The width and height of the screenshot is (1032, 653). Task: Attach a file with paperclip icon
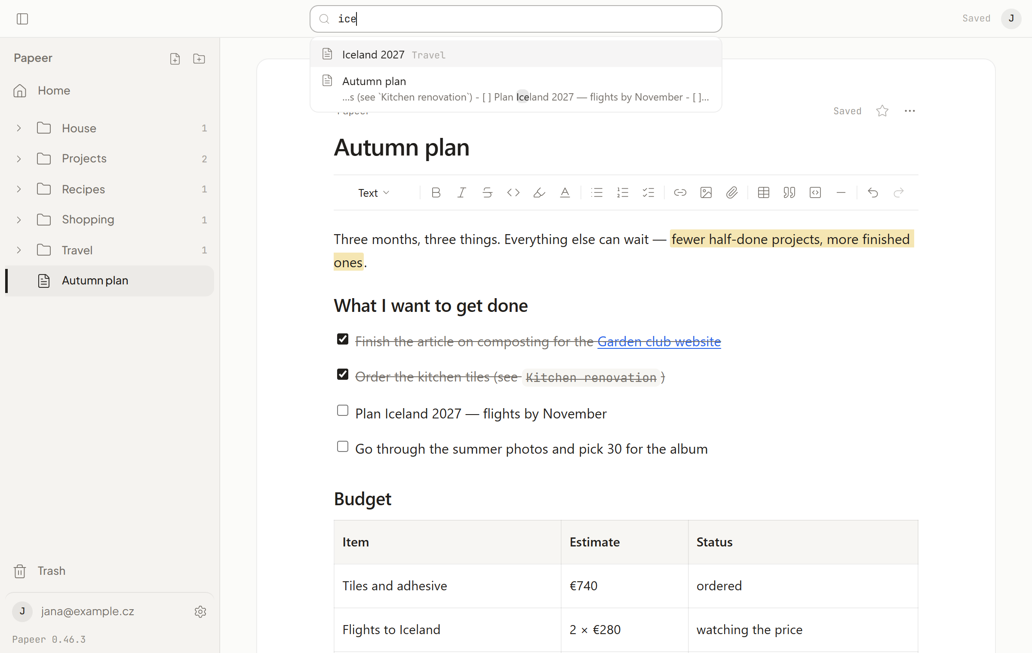[732, 192]
